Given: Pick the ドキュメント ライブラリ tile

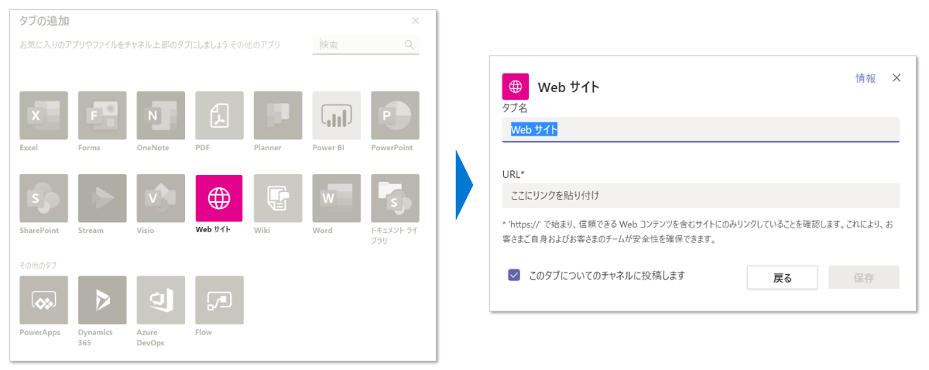Looking at the screenshot, I should click(395, 198).
